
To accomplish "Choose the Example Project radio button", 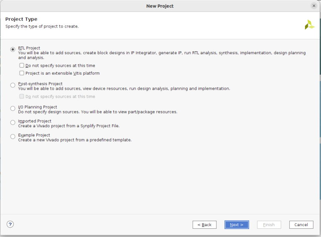I will coord(13,136).
